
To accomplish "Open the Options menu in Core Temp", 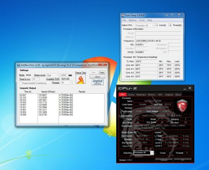I will point(133,20).
